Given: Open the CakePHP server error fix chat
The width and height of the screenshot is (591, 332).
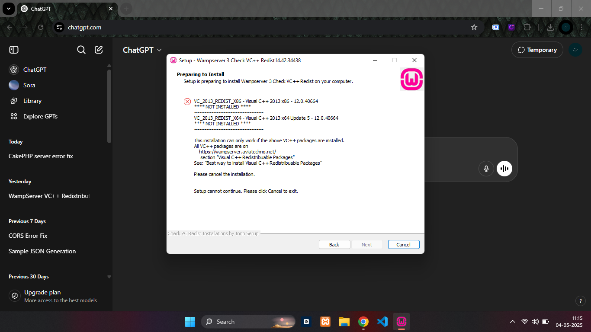Looking at the screenshot, I should click(41, 156).
